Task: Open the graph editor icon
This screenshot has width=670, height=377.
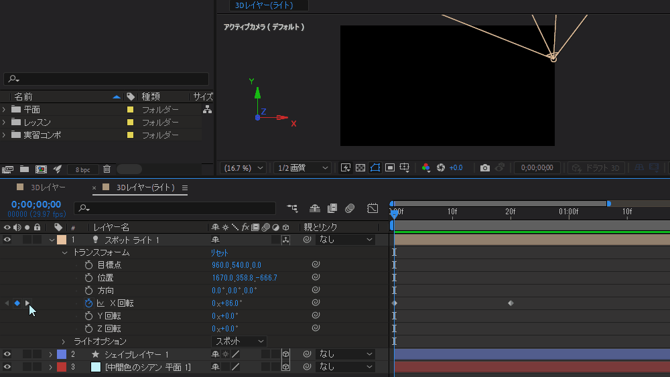Action: pos(373,208)
